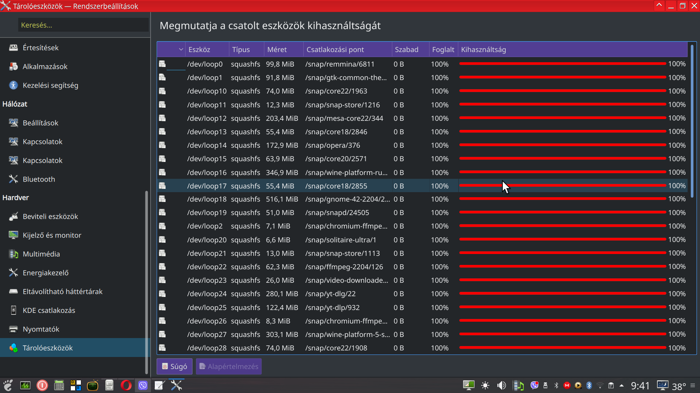The image size is (700, 393).
Task: Select /snap/yt-dlp/932 mount point
Action: (332, 307)
